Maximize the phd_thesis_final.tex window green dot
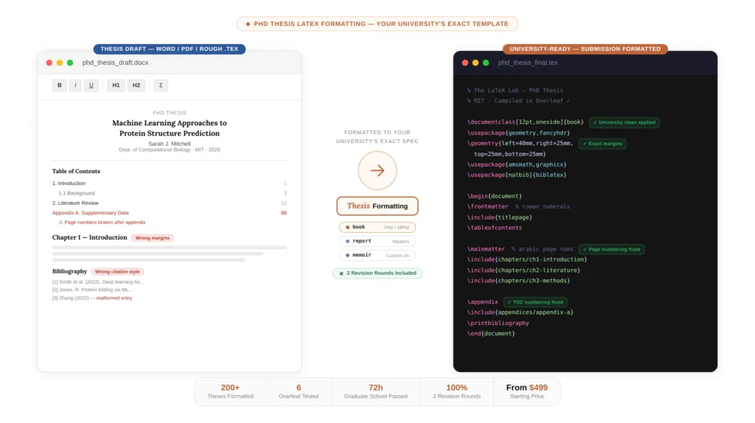 tap(486, 63)
